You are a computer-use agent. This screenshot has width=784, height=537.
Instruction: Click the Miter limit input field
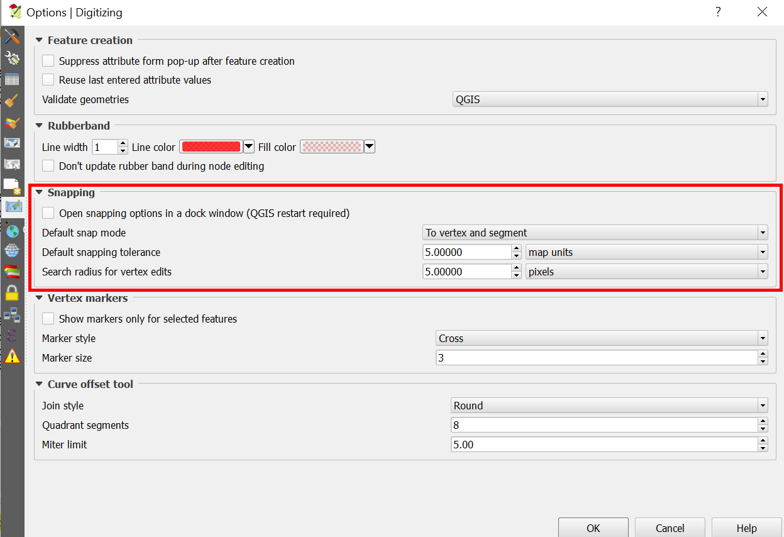tap(604, 445)
